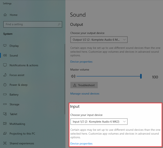Open the output device dropdown
163x148 pixels.
pyautogui.click(x=99, y=40)
